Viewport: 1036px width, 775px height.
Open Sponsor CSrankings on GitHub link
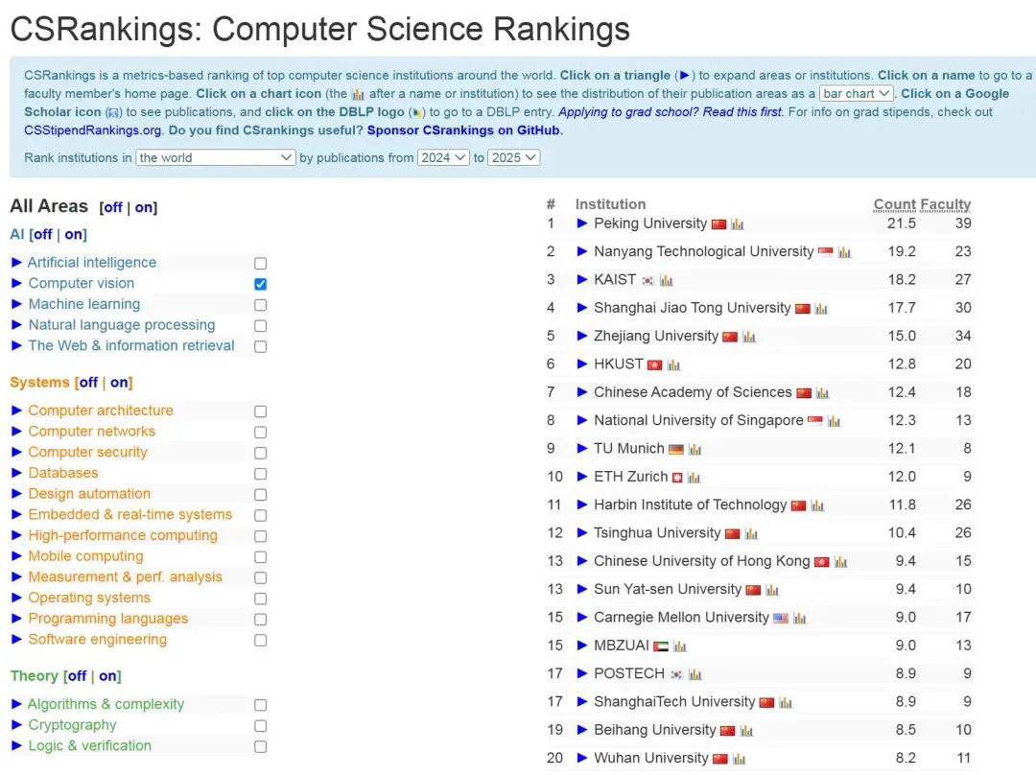(x=464, y=130)
